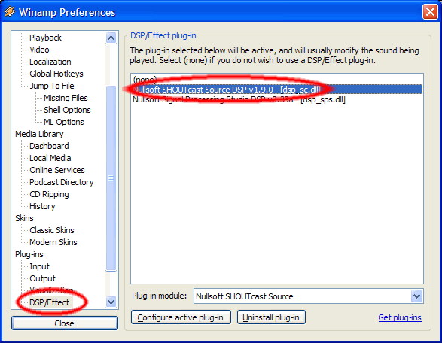Select Localization in the tree

[50, 62]
